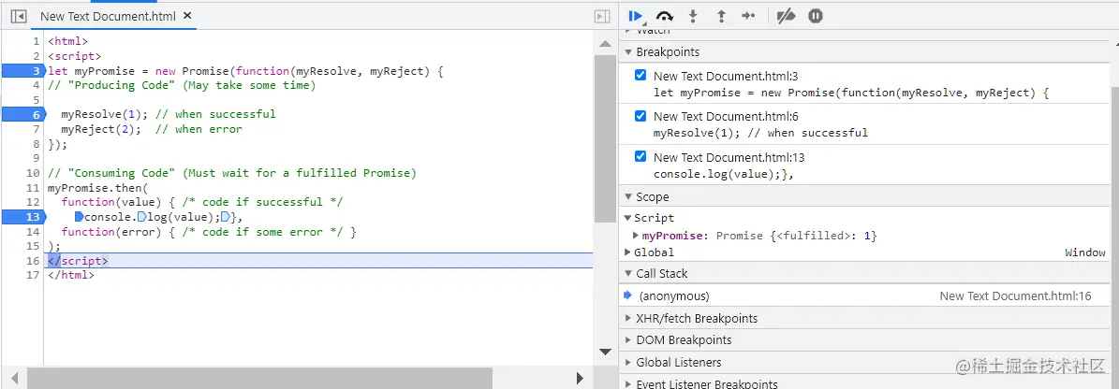Image resolution: width=1119 pixels, height=389 pixels.
Task: Click line number 7 in the gutter
Action: point(37,129)
